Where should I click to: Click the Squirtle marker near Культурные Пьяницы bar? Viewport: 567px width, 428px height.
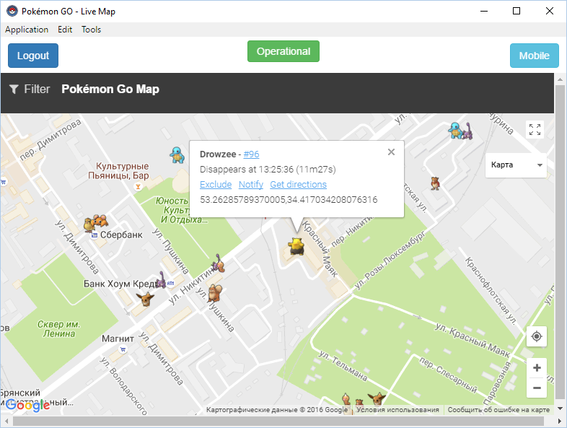(x=177, y=155)
